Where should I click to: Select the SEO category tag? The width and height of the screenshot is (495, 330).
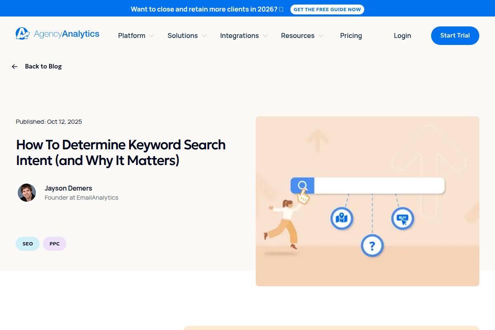[x=27, y=243]
